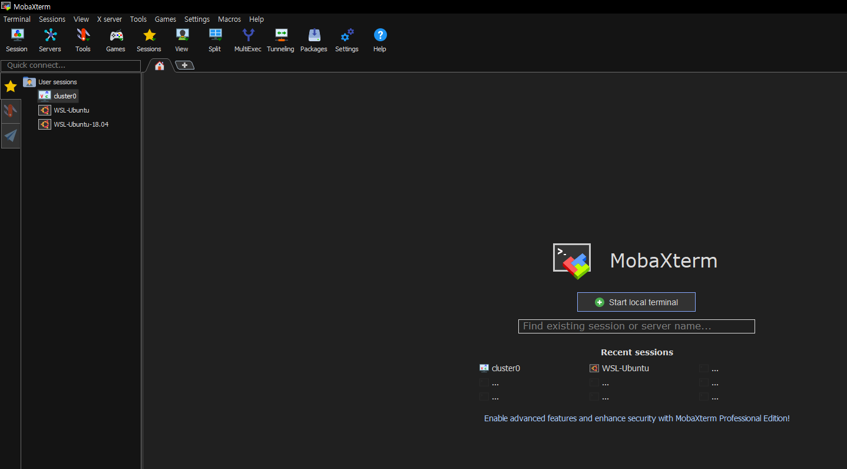The image size is (847, 469).
Task: Click the Servers toolbar icon
Action: point(50,35)
